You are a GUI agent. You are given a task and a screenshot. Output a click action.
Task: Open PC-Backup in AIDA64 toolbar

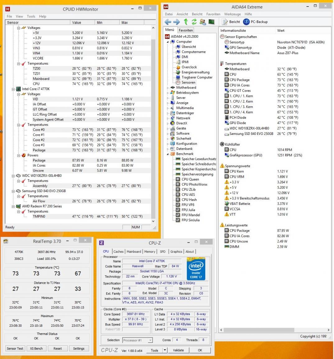click(255, 22)
